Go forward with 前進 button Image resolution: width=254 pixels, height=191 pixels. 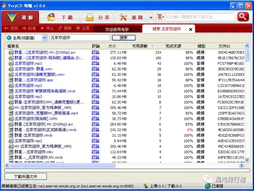tap(29, 28)
